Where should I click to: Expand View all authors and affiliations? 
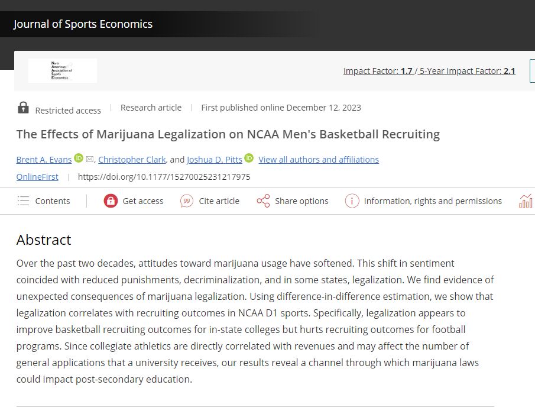319,159
